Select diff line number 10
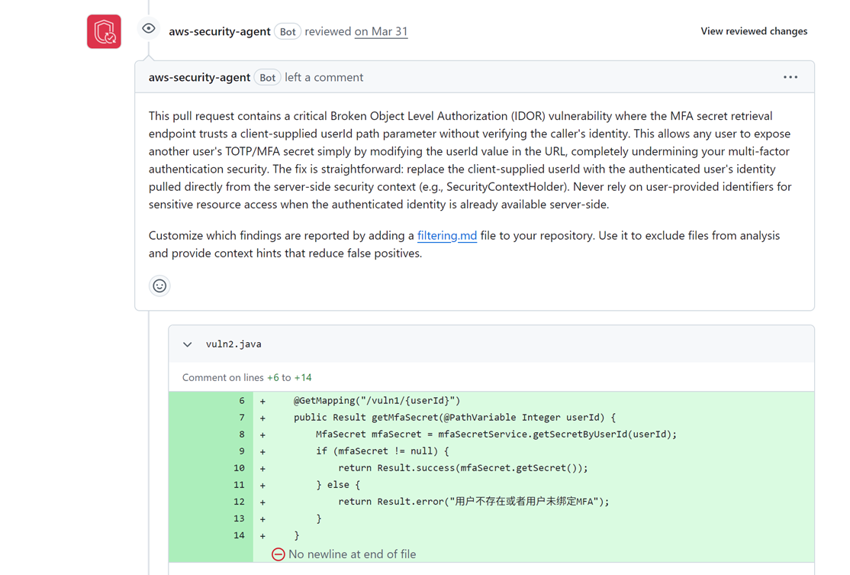The width and height of the screenshot is (850, 575). [x=239, y=468]
